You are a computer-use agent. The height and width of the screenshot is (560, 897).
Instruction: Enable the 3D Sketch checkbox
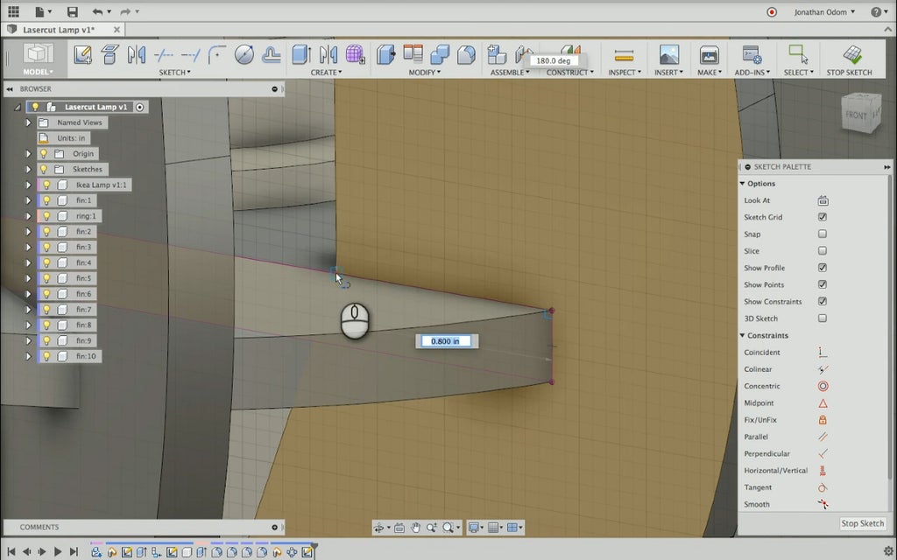823,318
